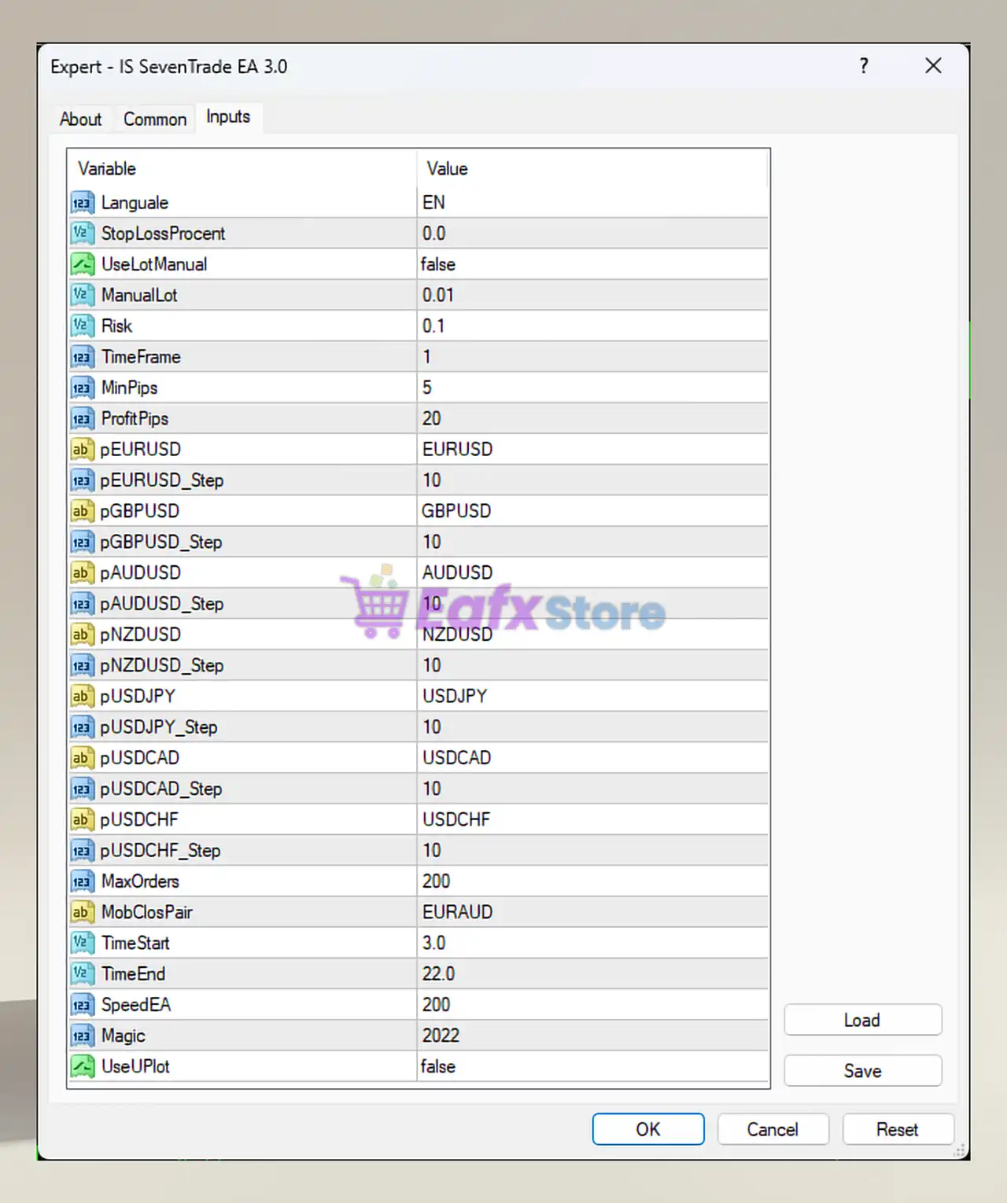Reset inputs with the Reset button
1007x1203 pixels.
tap(898, 1129)
